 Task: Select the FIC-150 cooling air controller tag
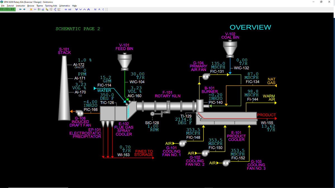216,147
